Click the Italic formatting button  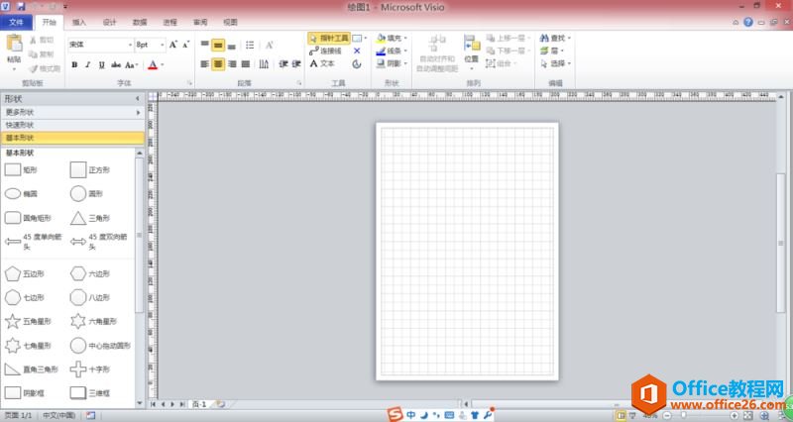(x=88, y=64)
